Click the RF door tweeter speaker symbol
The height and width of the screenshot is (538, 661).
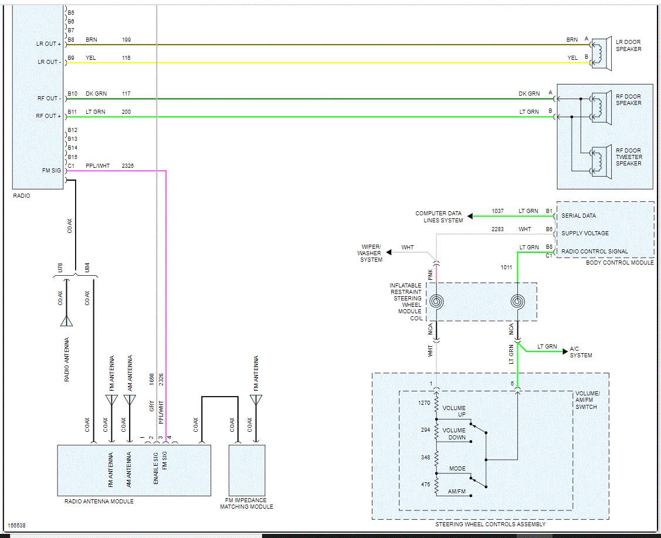[x=599, y=158]
